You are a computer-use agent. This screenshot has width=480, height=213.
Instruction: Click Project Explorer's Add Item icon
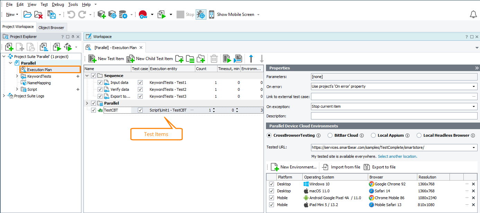point(9,47)
